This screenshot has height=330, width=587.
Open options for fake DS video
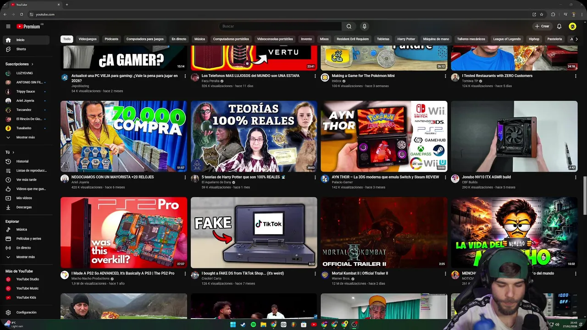(315, 274)
